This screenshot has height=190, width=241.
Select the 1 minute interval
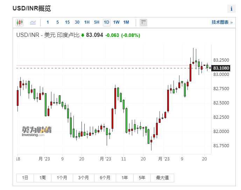pos(48,22)
